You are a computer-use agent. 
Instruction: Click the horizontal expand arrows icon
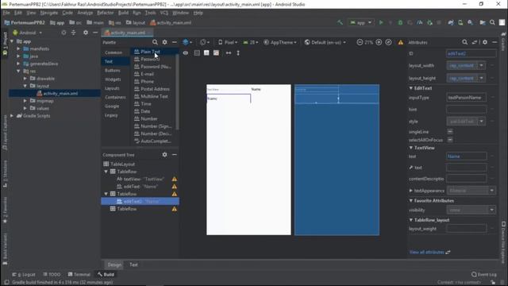(x=229, y=53)
